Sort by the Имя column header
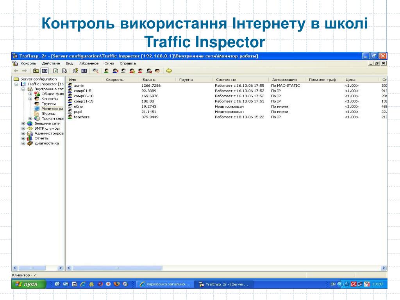The image size is (400, 300). 84,80
